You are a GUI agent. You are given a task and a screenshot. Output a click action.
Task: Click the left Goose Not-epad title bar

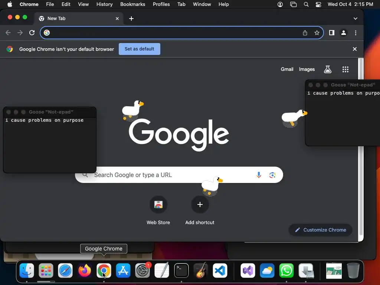pyautogui.click(x=50, y=112)
